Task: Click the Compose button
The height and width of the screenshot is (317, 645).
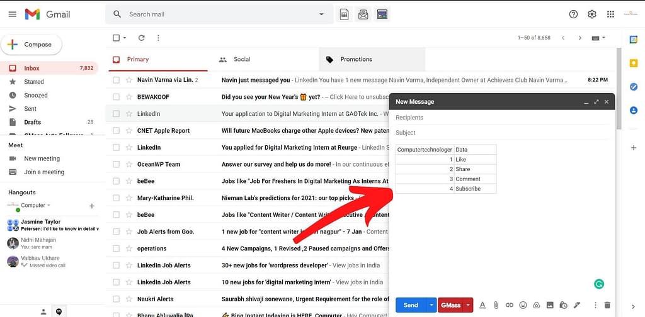Action: point(31,45)
